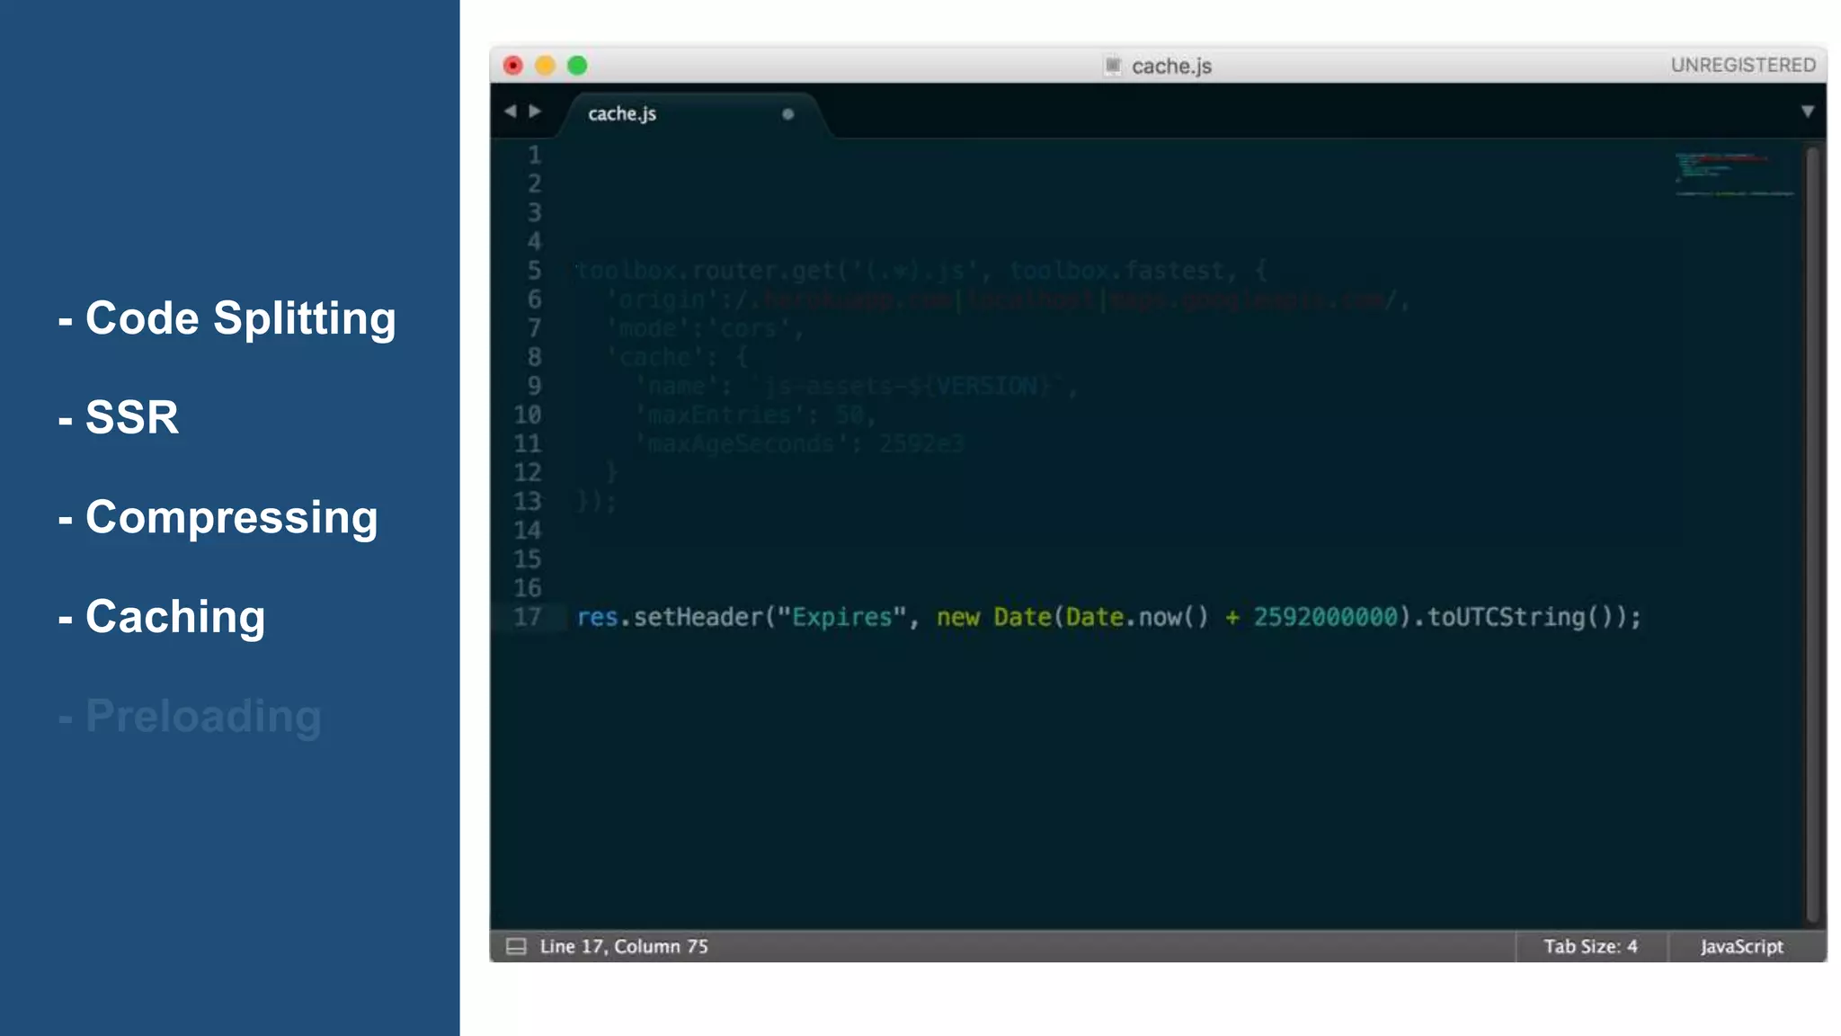Click line number 17 in the gutter

[x=528, y=617]
